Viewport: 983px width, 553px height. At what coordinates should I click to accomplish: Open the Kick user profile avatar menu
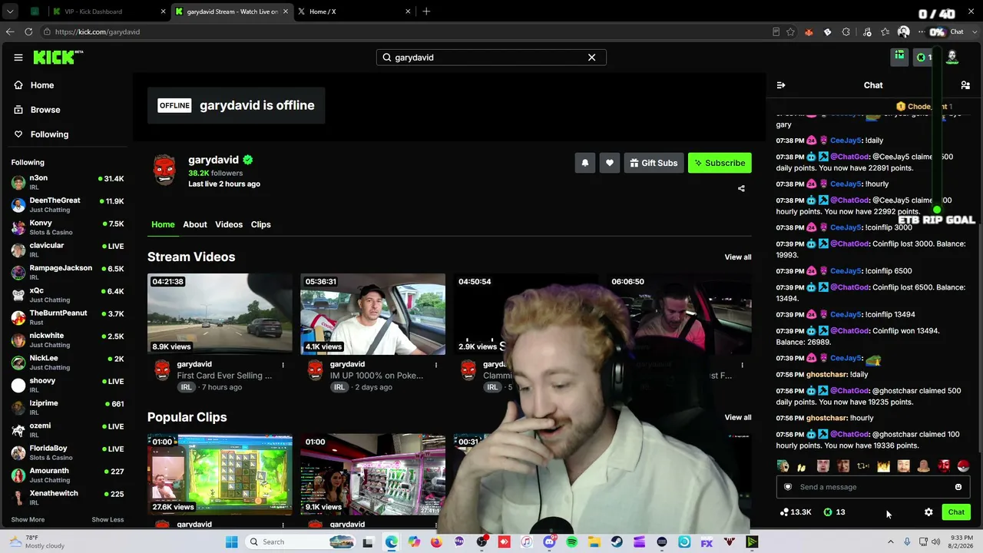(952, 57)
